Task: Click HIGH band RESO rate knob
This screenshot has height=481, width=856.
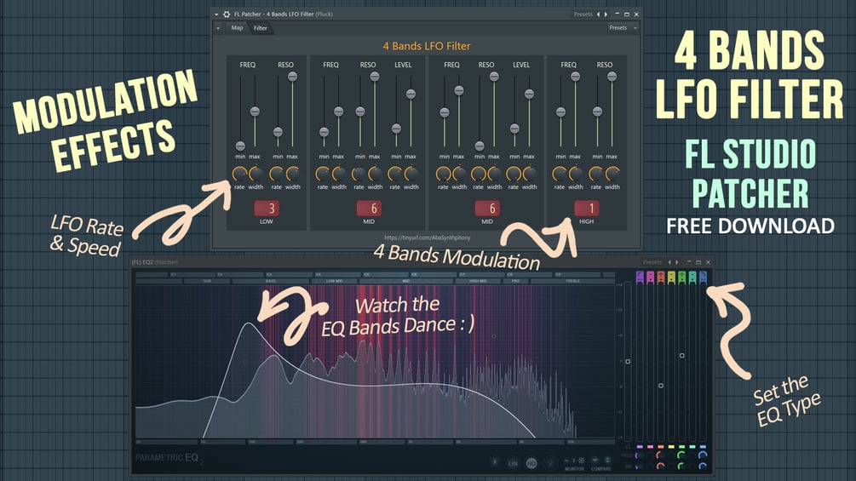Action: (x=596, y=174)
